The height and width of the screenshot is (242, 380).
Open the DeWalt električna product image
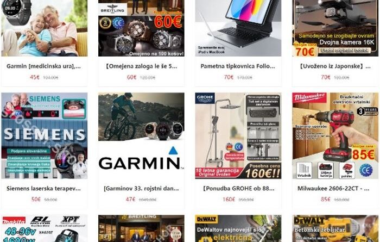click(238, 228)
